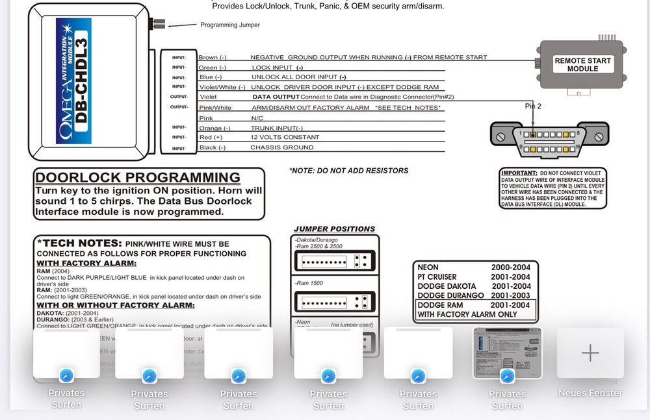Click the OBD diagnostic connector drawing

tap(549, 140)
